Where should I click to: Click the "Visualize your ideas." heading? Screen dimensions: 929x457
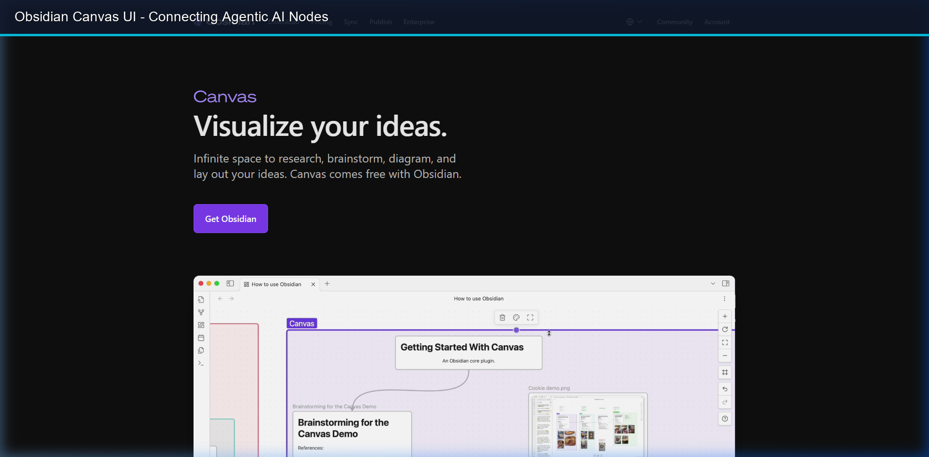tap(320, 127)
